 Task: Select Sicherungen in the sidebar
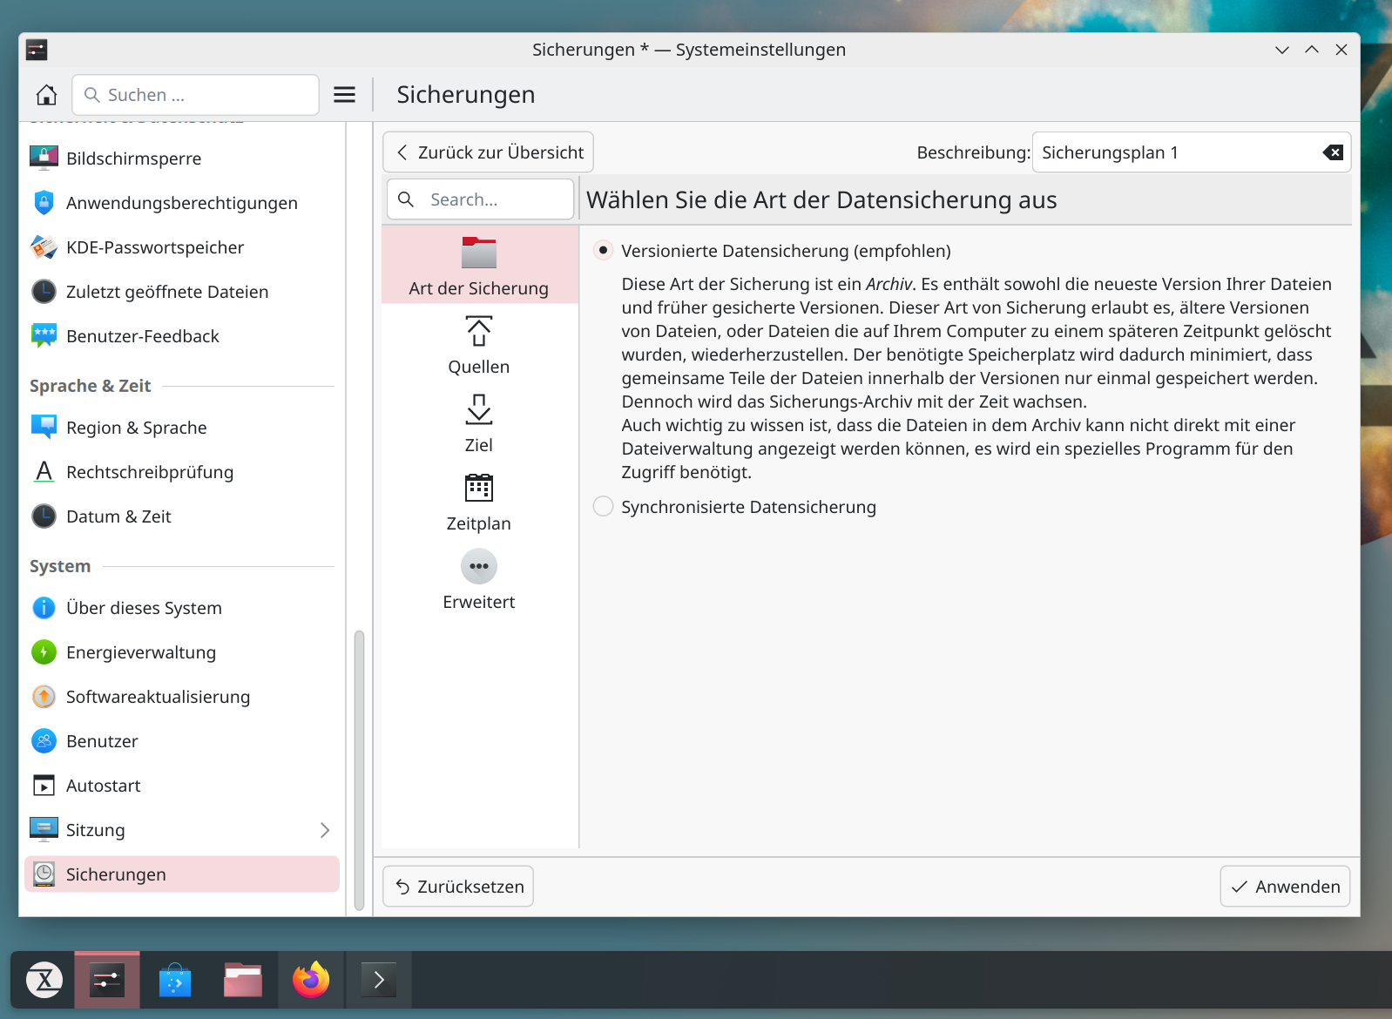(x=181, y=874)
